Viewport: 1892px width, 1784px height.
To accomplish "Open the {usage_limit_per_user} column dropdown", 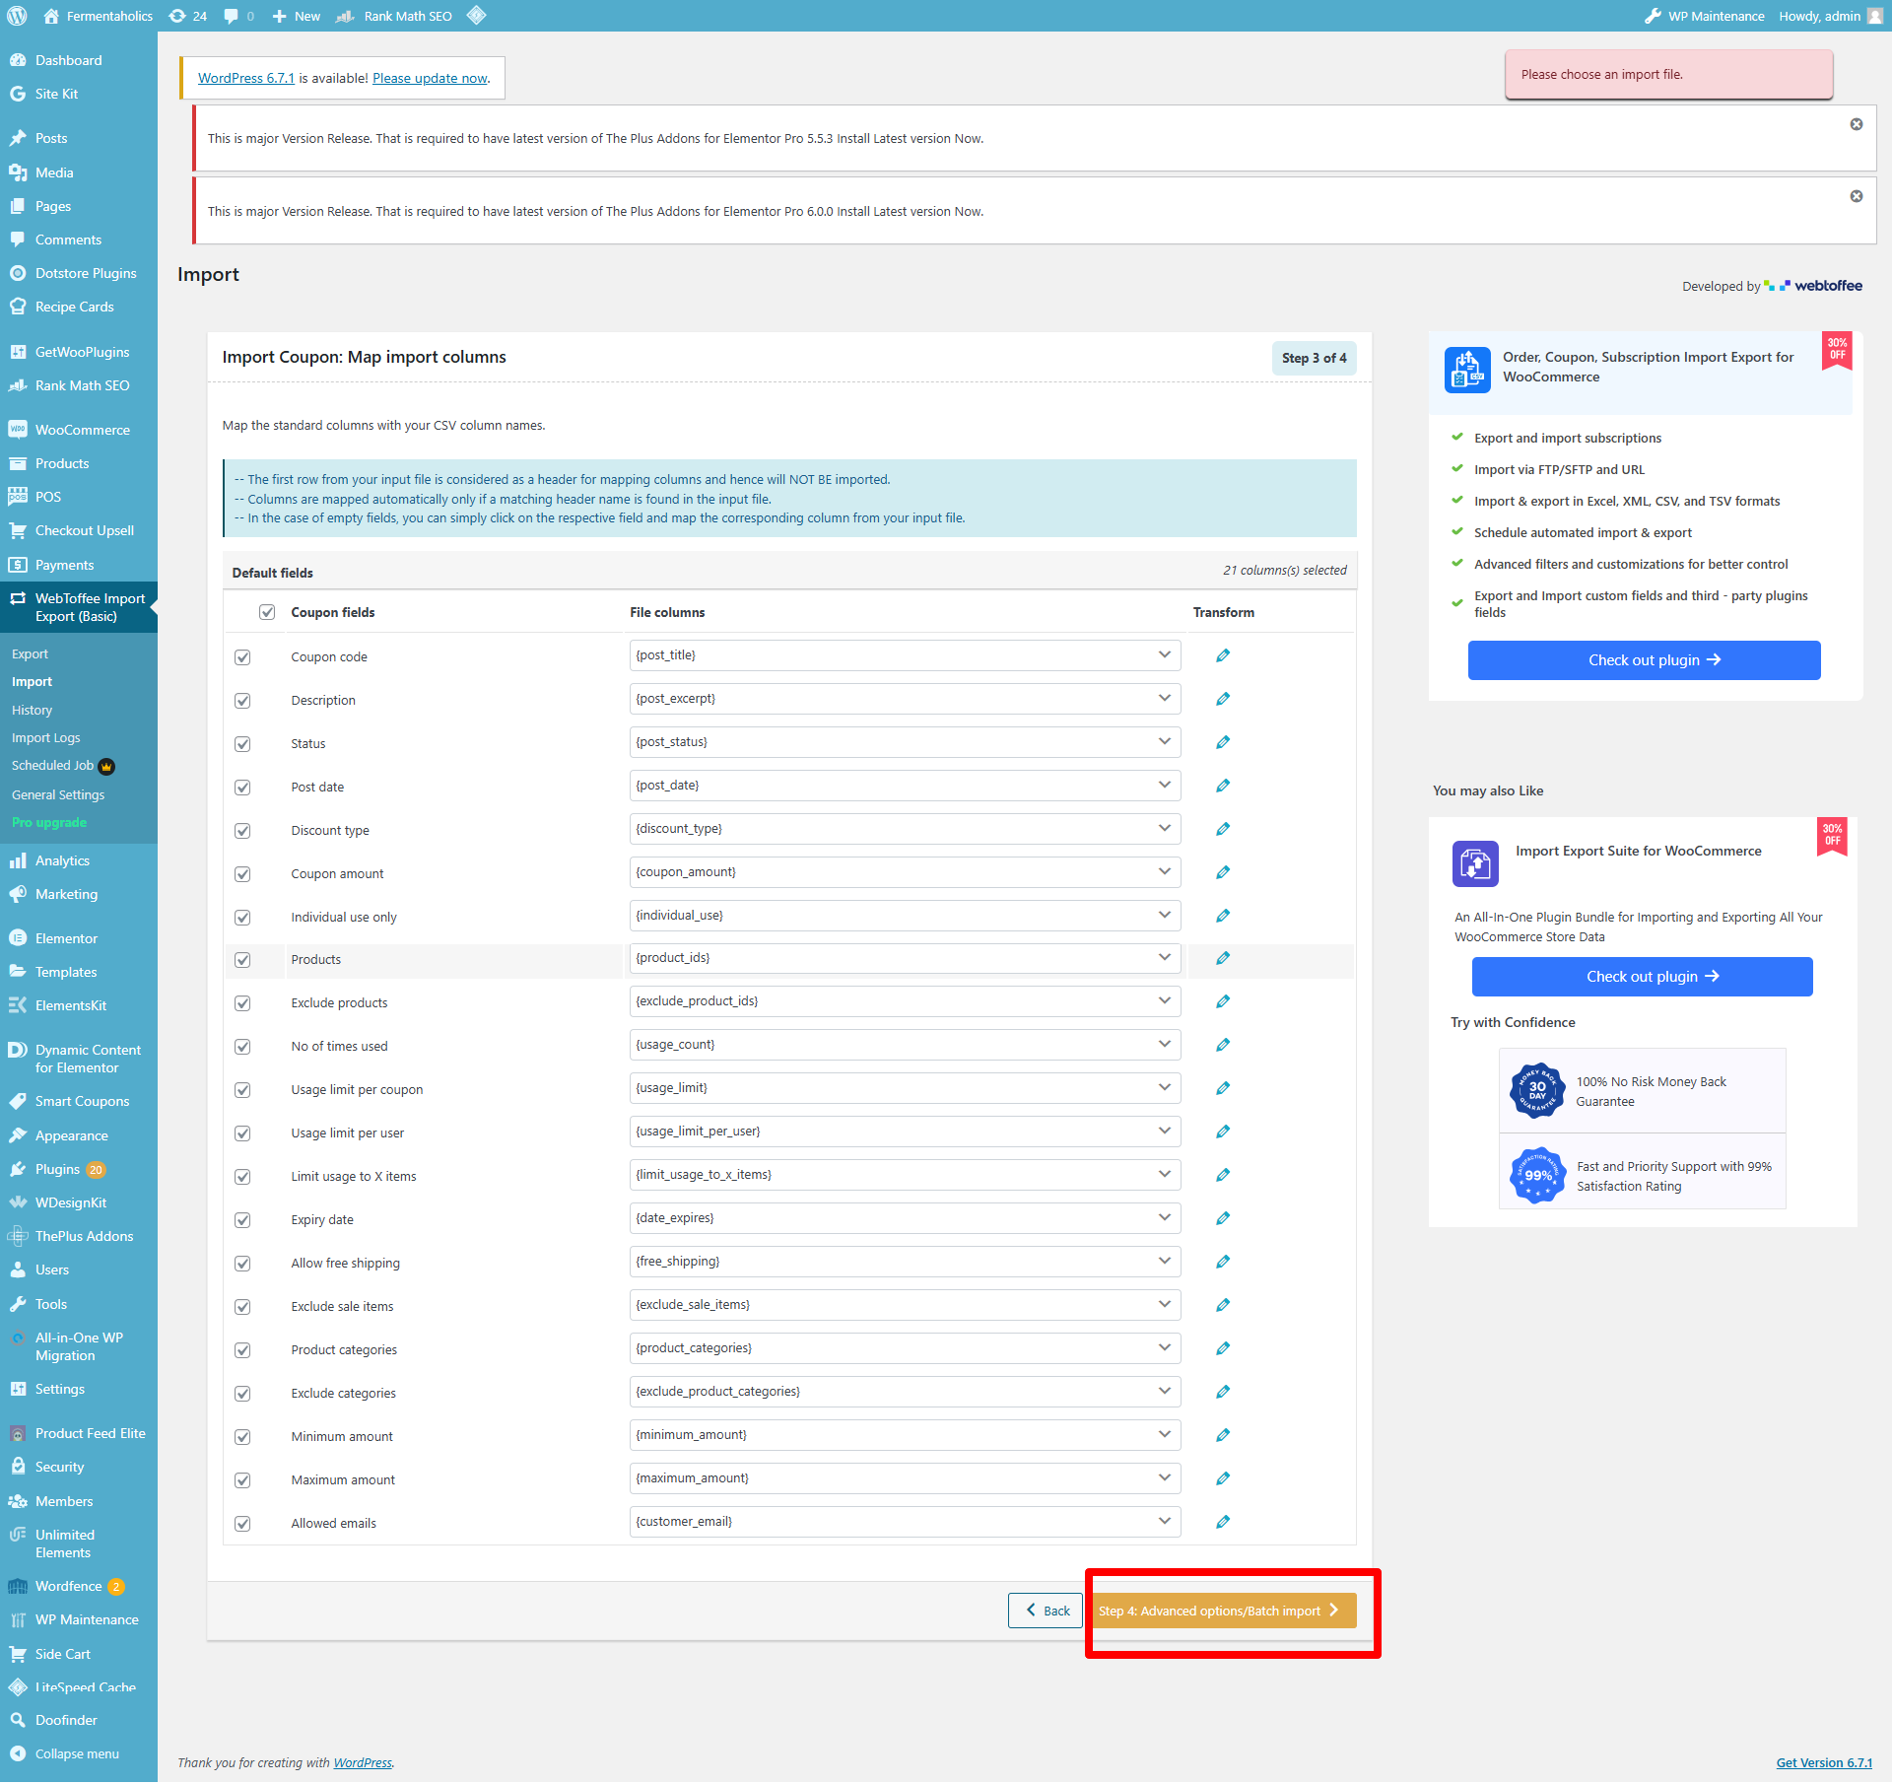I will (x=905, y=1132).
